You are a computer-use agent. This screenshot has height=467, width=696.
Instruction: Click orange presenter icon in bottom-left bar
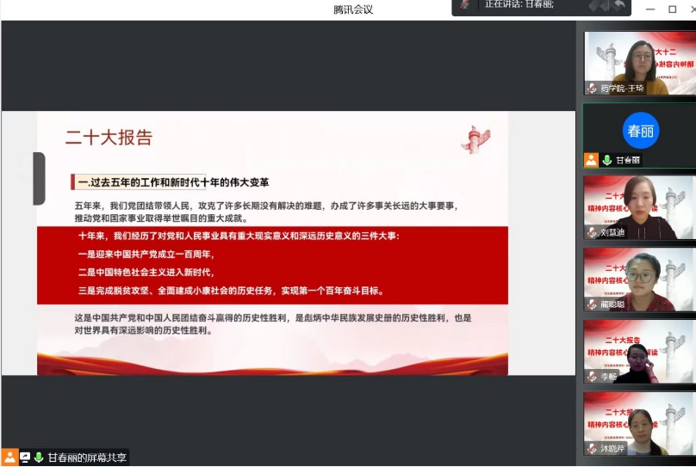click(x=9, y=458)
